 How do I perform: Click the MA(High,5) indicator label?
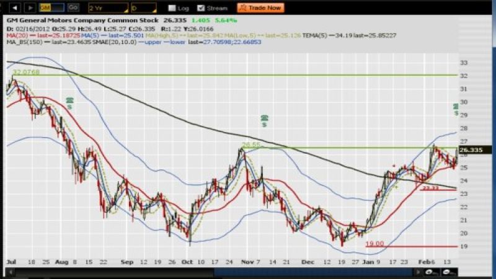pos(161,35)
